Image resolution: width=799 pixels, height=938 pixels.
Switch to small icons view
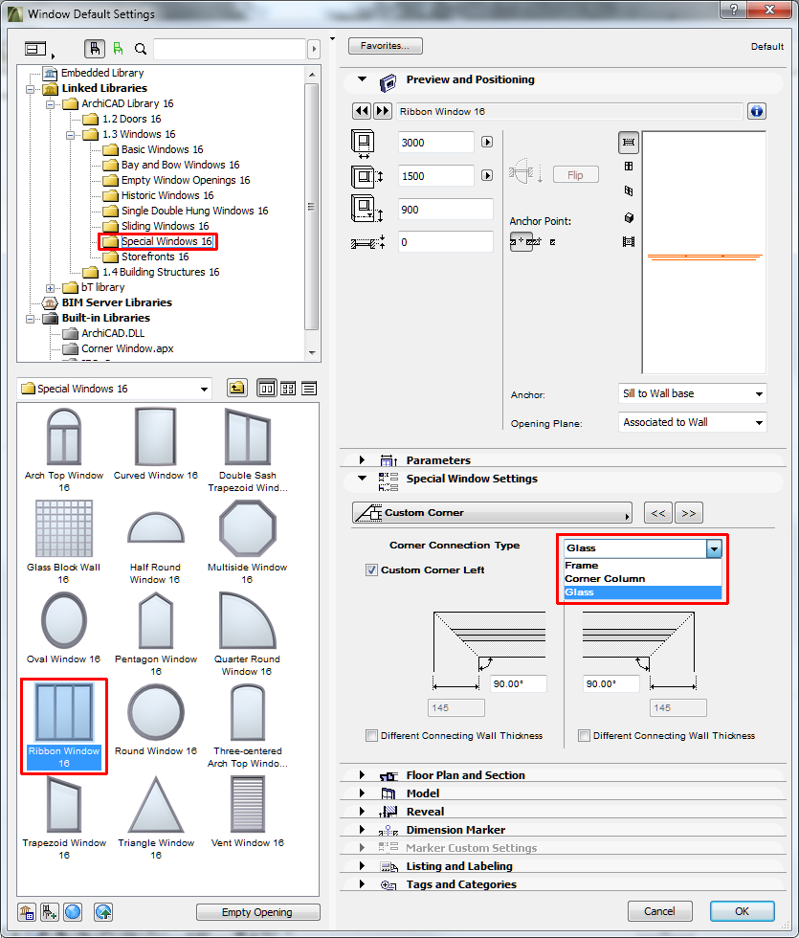288,389
